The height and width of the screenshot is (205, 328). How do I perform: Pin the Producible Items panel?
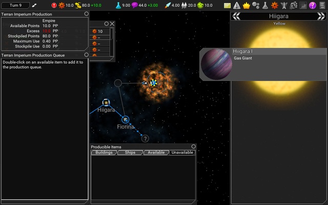click(193, 147)
